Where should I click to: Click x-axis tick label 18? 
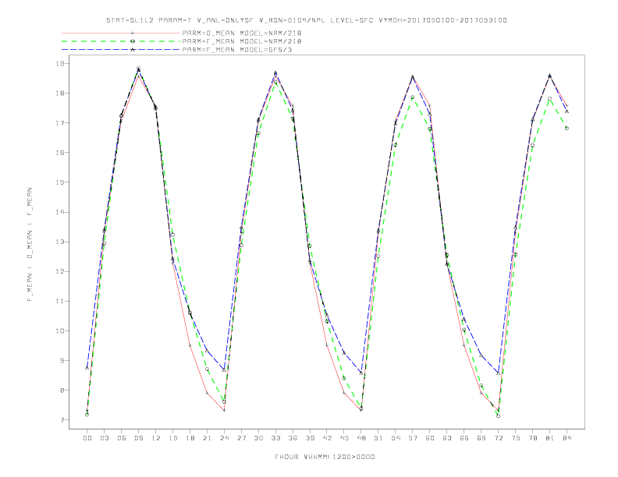(x=190, y=438)
